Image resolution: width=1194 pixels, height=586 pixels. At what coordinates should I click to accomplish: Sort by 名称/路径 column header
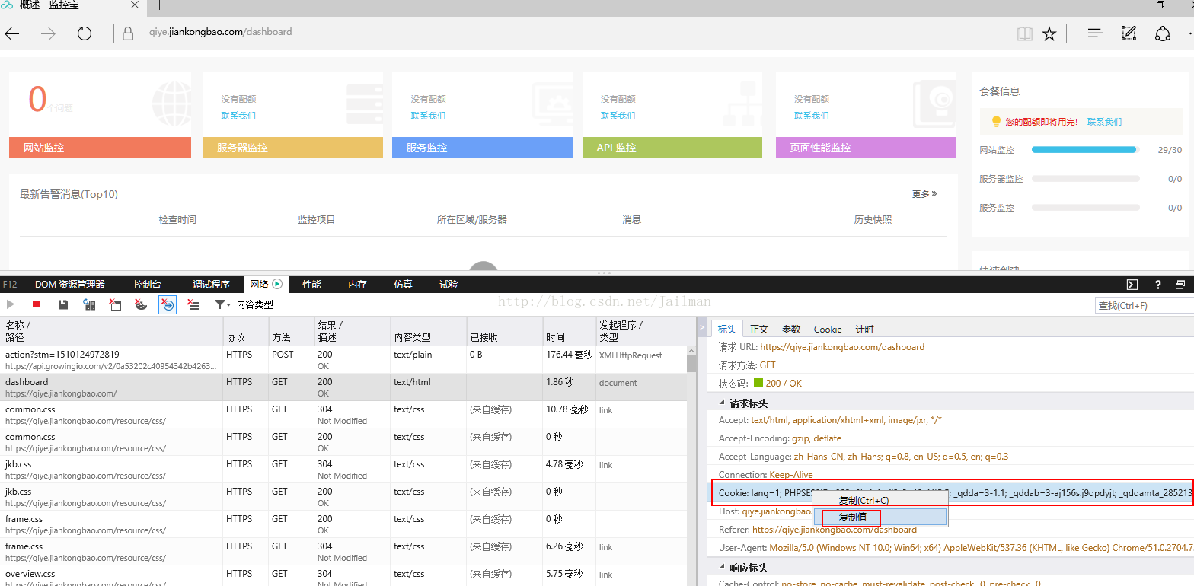(x=111, y=331)
